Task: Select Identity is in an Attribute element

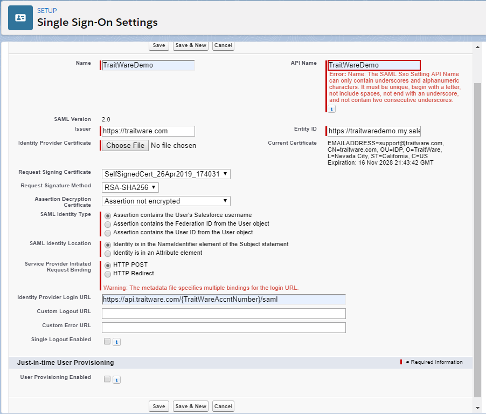Action: [108, 254]
